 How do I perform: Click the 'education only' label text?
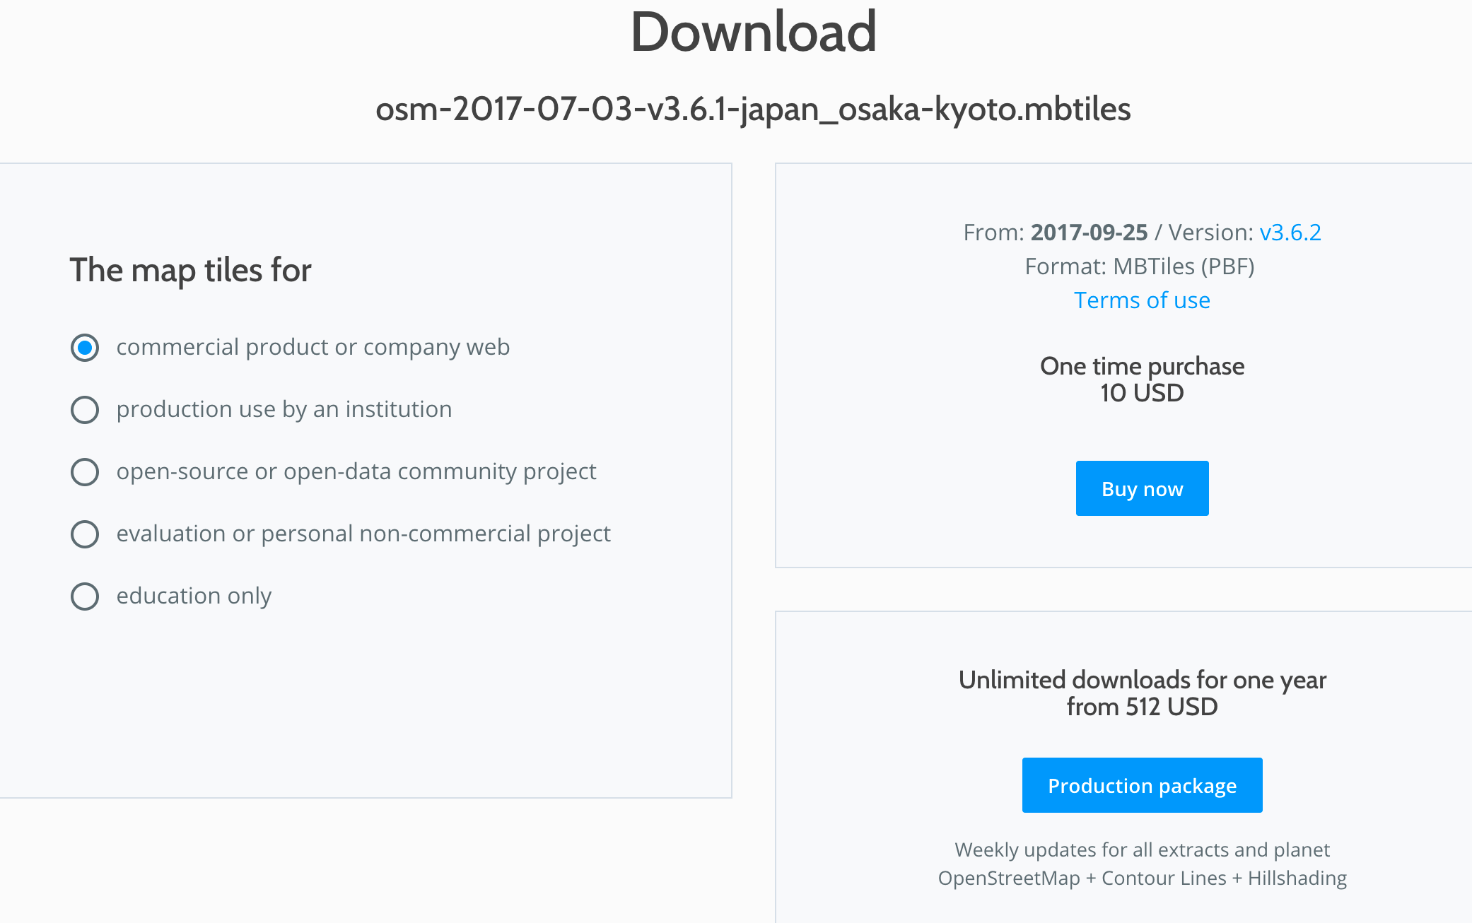pyautogui.click(x=194, y=596)
